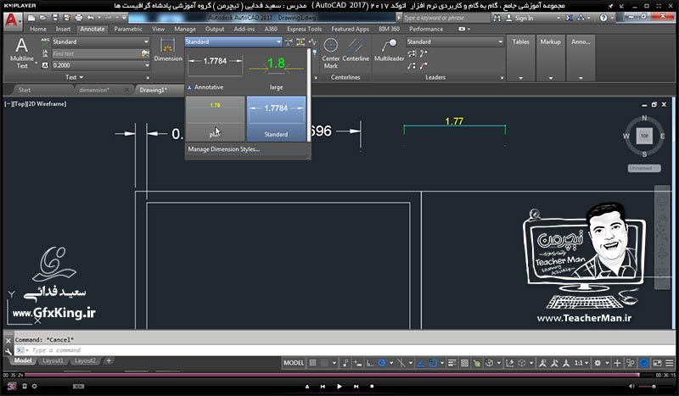Switch to the Layout1 tab
This screenshot has height=396, width=679.
point(53,360)
